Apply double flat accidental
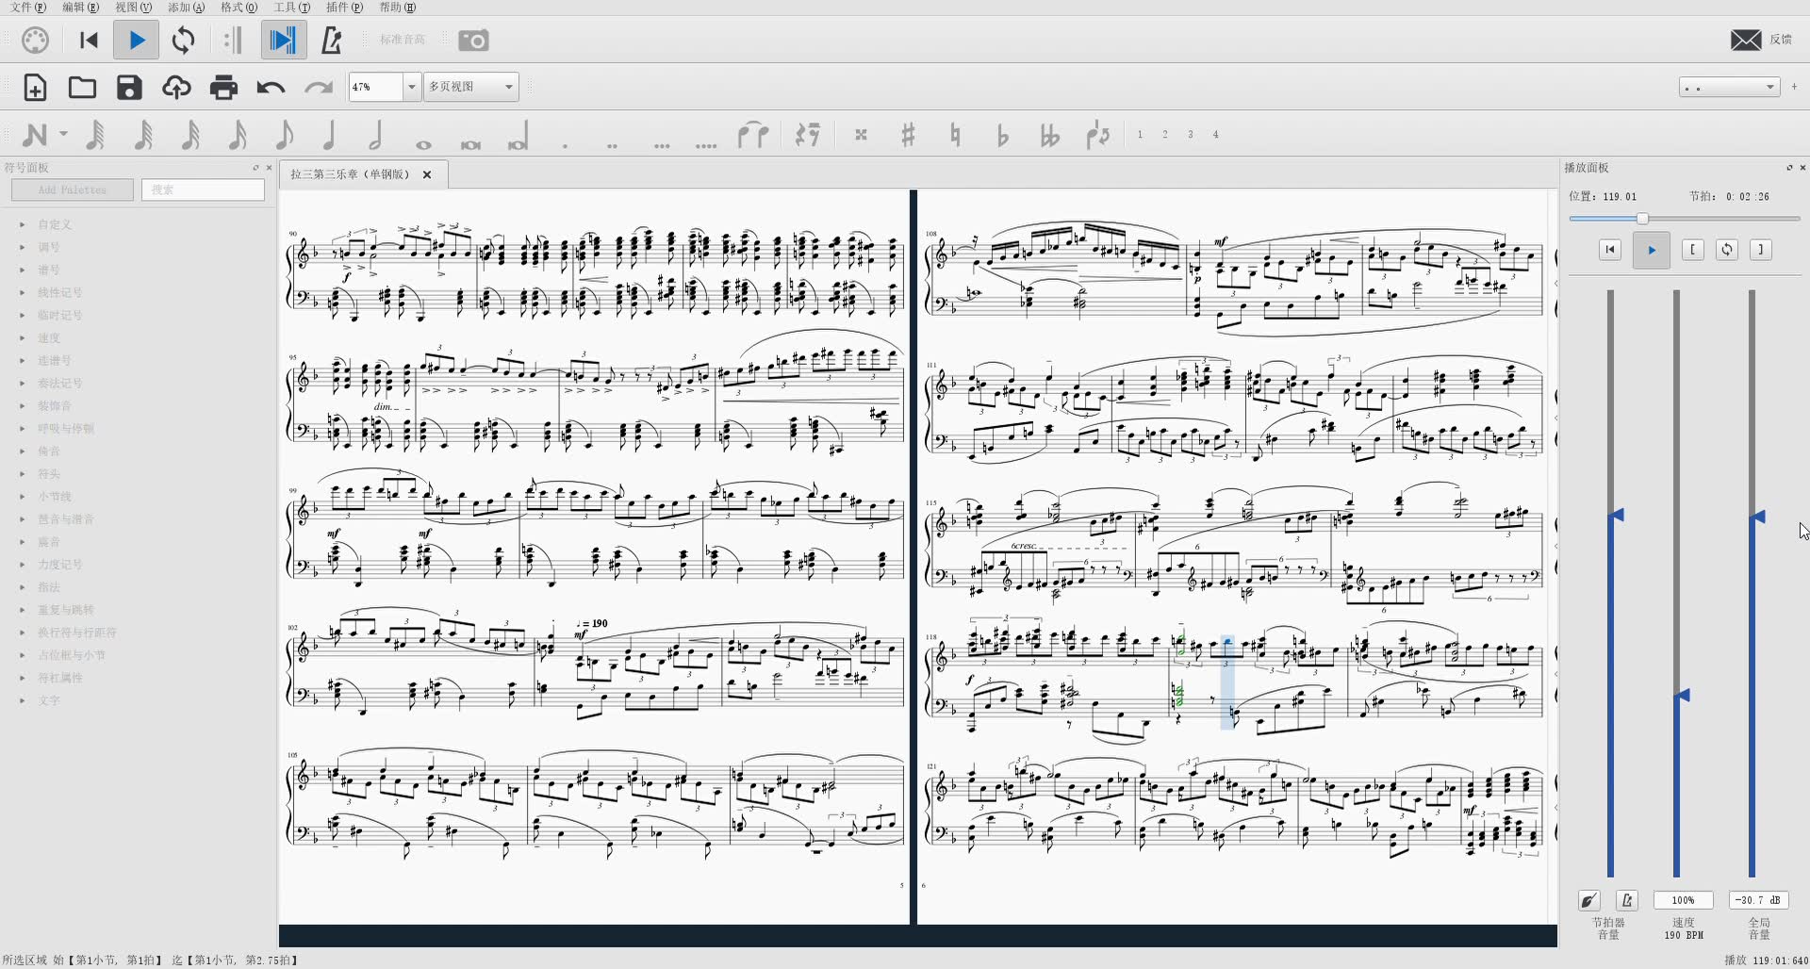The image size is (1810, 969). 1049,136
